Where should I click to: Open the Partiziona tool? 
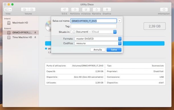coord(75,10)
